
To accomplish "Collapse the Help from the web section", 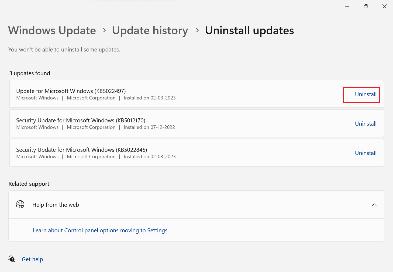I will (x=374, y=205).
